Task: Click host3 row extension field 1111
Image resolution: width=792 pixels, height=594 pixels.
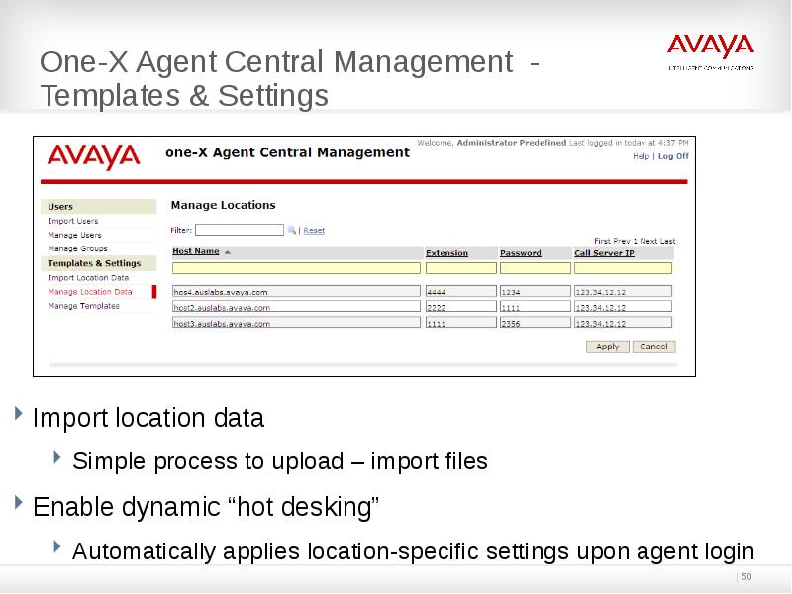Action: point(461,323)
